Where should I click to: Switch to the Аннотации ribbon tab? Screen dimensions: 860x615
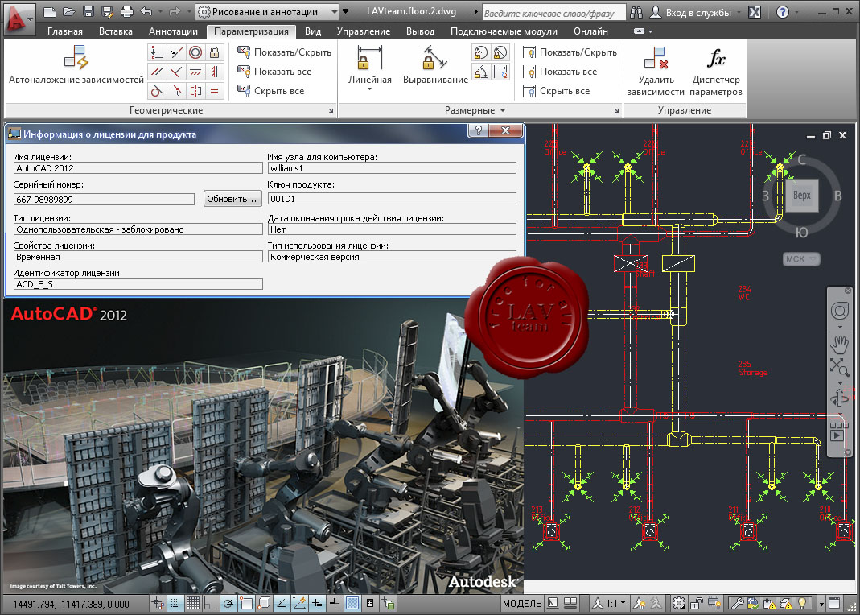click(173, 31)
